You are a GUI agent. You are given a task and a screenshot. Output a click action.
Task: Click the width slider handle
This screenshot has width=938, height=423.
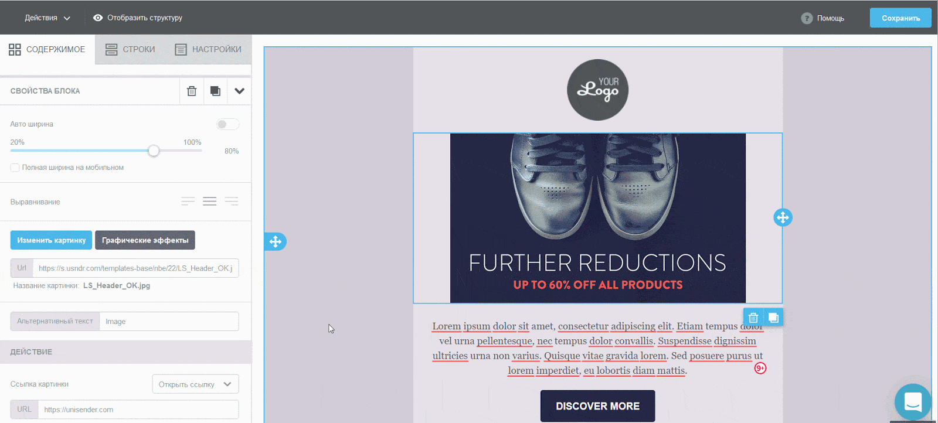coord(154,151)
